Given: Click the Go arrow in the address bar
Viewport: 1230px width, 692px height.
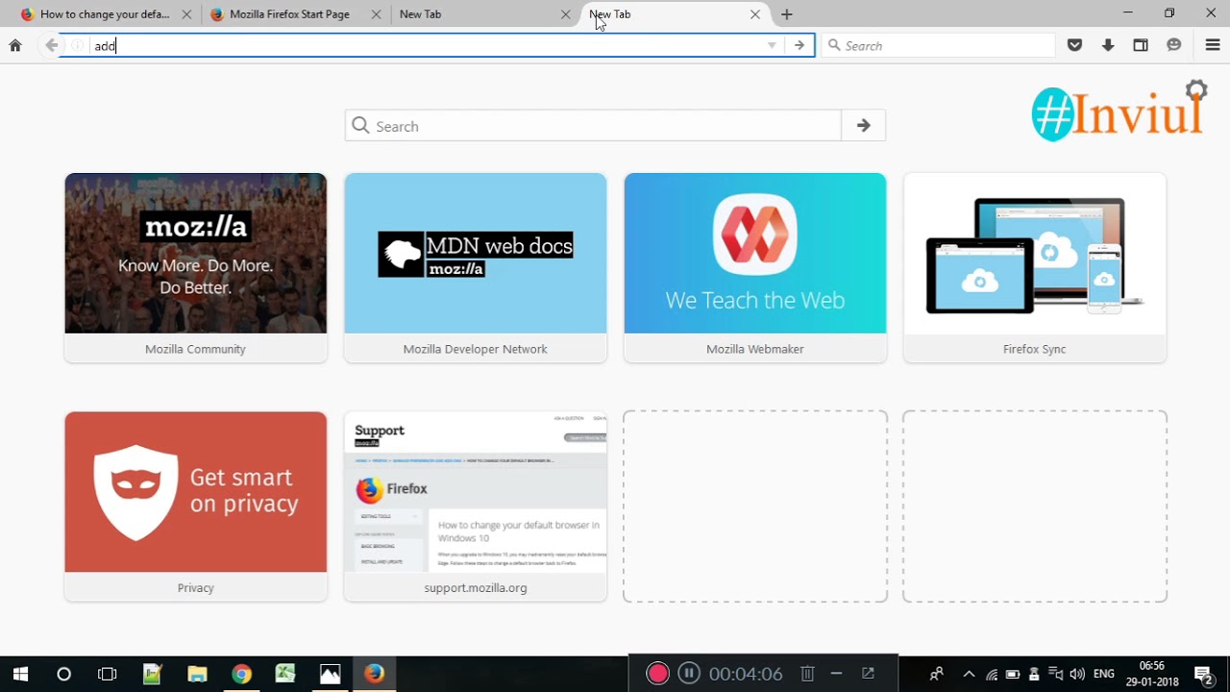Looking at the screenshot, I should 799,45.
